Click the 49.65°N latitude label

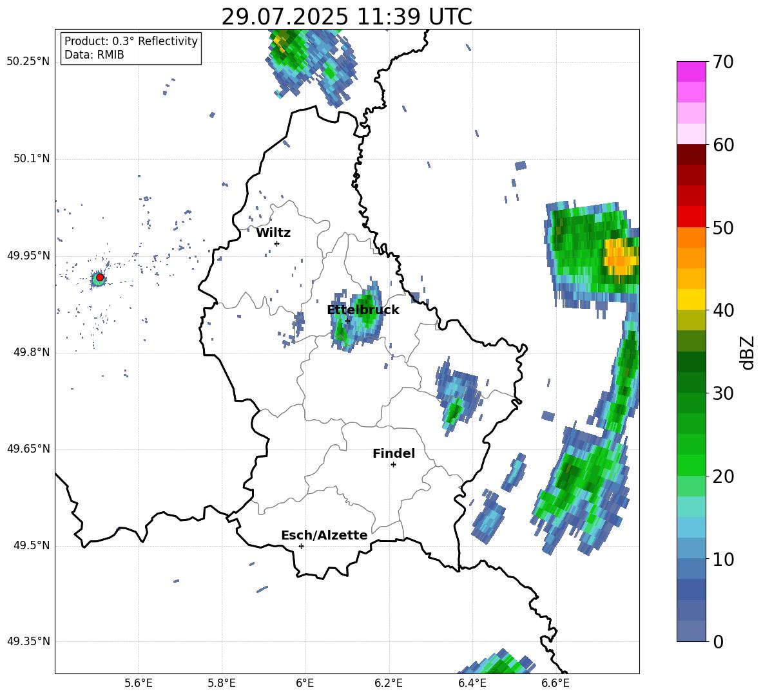28,449
